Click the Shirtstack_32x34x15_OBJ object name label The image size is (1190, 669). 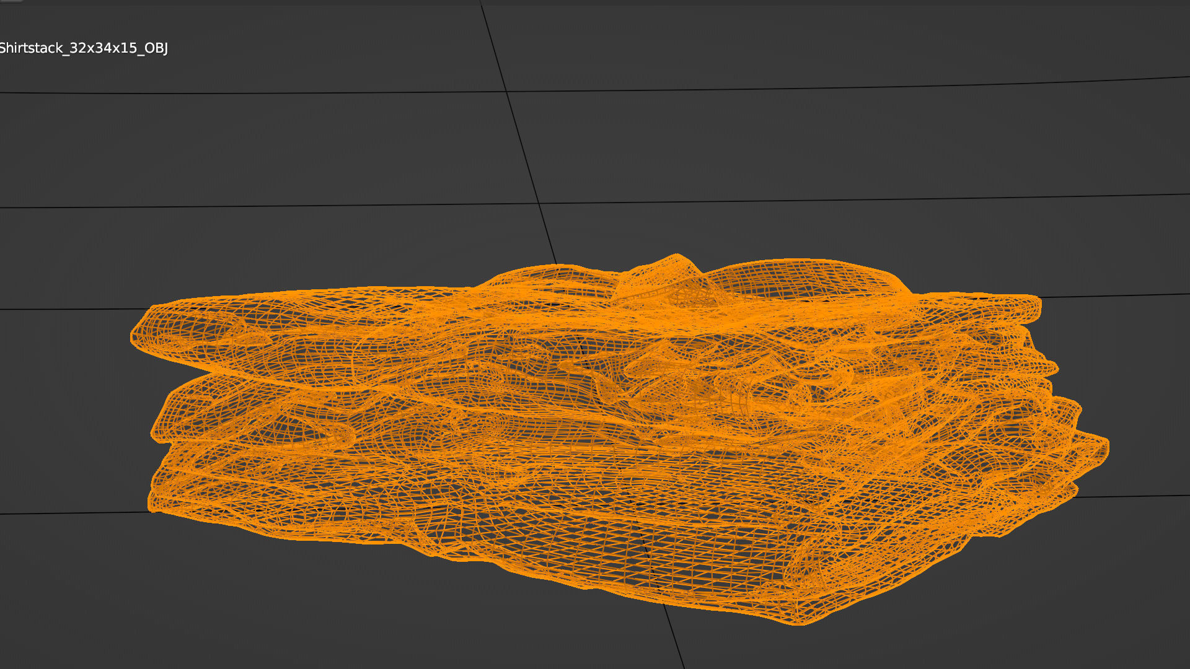coord(84,48)
